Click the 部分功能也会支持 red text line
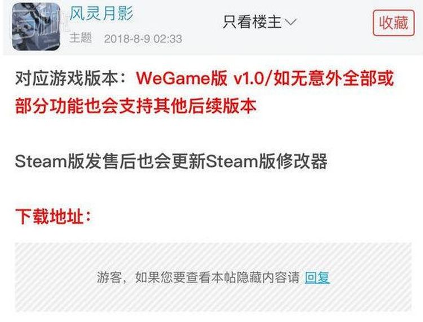The image size is (423, 322). click(x=136, y=105)
